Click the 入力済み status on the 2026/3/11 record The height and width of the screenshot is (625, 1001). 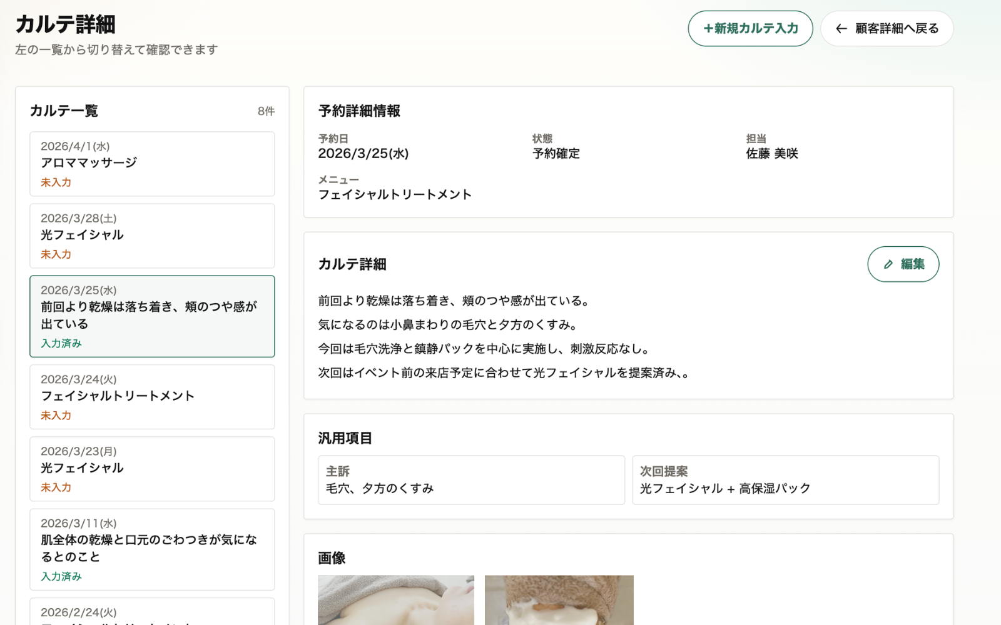click(61, 576)
